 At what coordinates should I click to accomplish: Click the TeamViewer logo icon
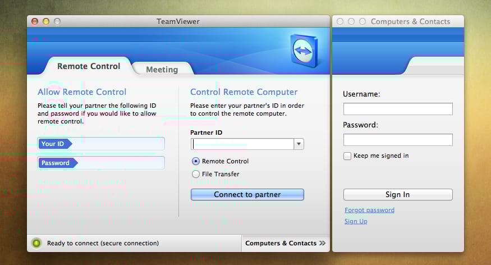pyautogui.click(x=304, y=51)
